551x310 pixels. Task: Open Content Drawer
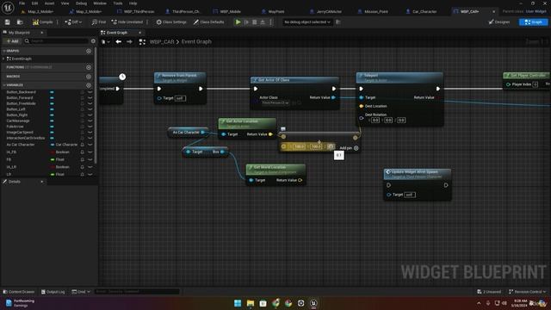(19, 292)
